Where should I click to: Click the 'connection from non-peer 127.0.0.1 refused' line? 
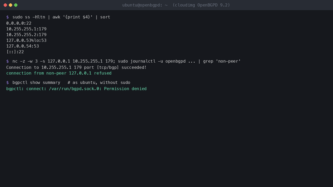(x=59, y=73)
